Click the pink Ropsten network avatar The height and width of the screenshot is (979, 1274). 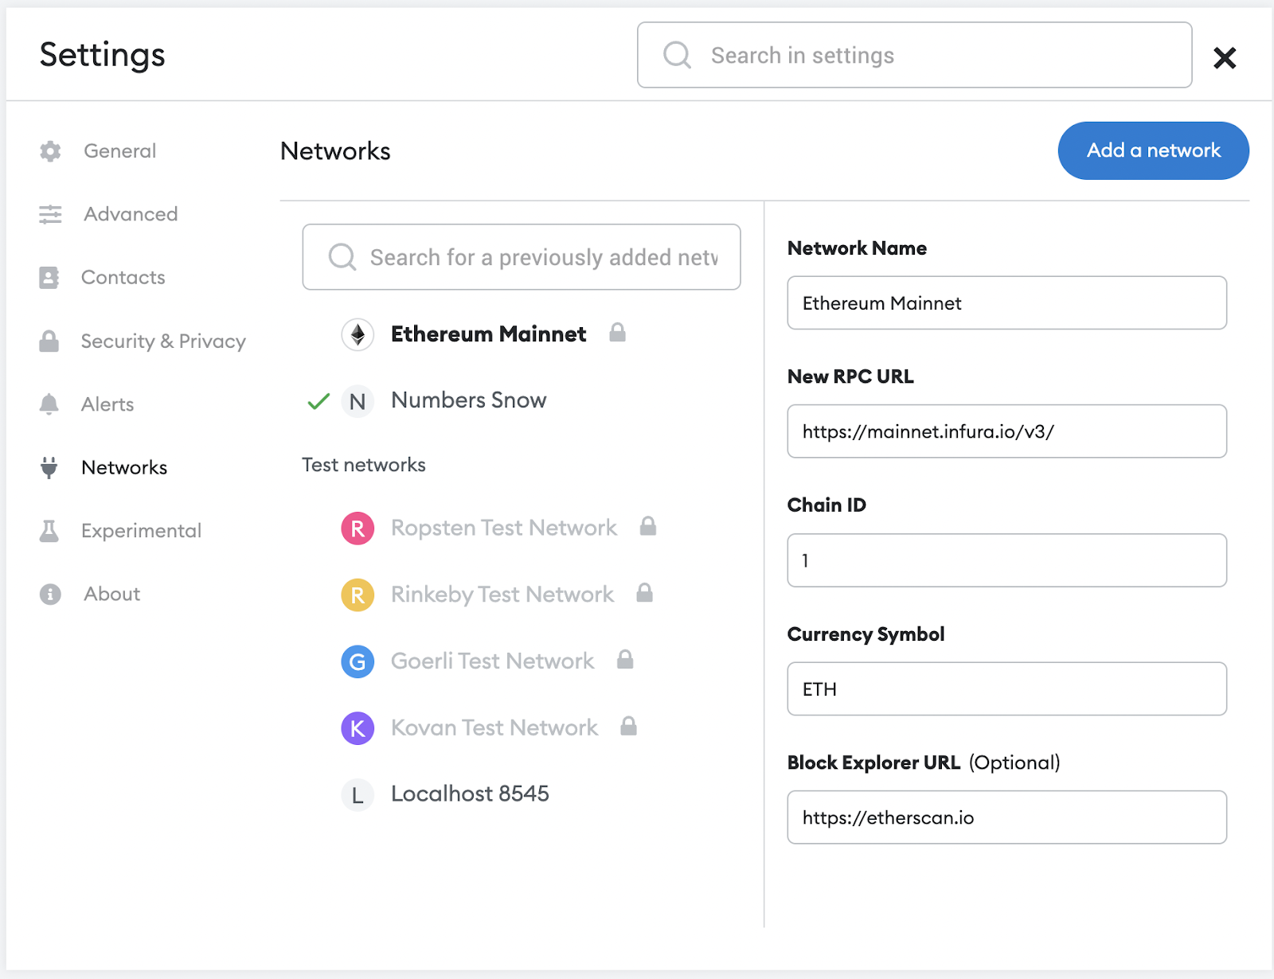pyautogui.click(x=358, y=529)
